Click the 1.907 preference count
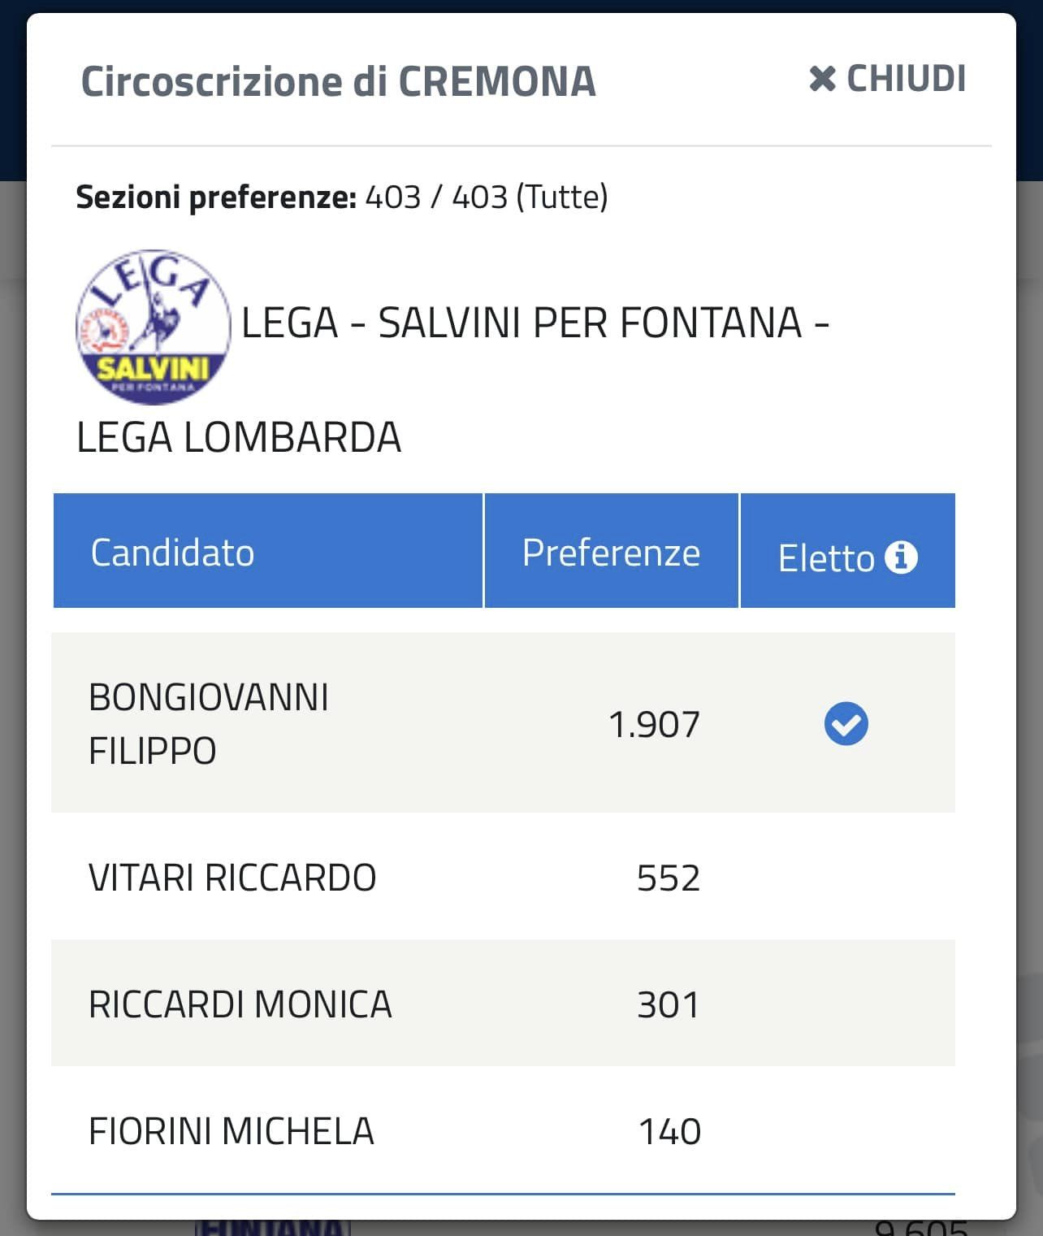The width and height of the screenshot is (1043, 1236). tap(654, 724)
